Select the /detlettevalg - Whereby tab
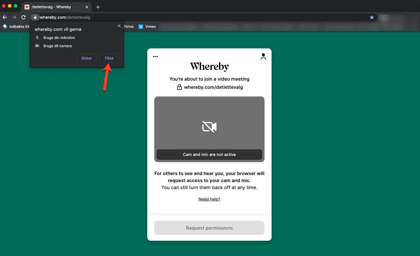This screenshot has width=420, height=256. 51,7
